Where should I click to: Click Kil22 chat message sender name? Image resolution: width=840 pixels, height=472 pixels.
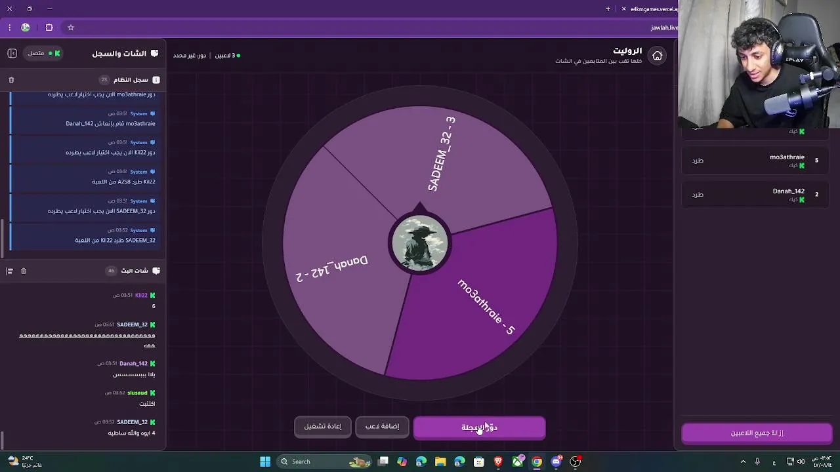point(141,296)
